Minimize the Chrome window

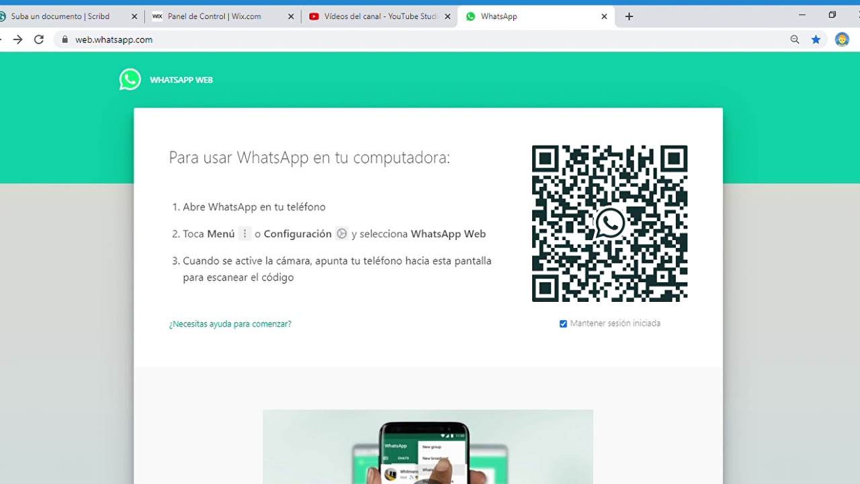point(802,15)
